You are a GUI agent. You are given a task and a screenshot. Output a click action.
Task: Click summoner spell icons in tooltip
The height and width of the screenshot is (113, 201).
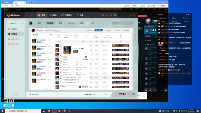click(75, 51)
